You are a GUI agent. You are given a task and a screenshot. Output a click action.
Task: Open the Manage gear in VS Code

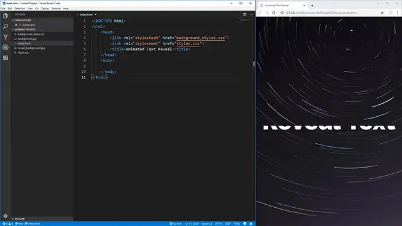pos(6,216)
